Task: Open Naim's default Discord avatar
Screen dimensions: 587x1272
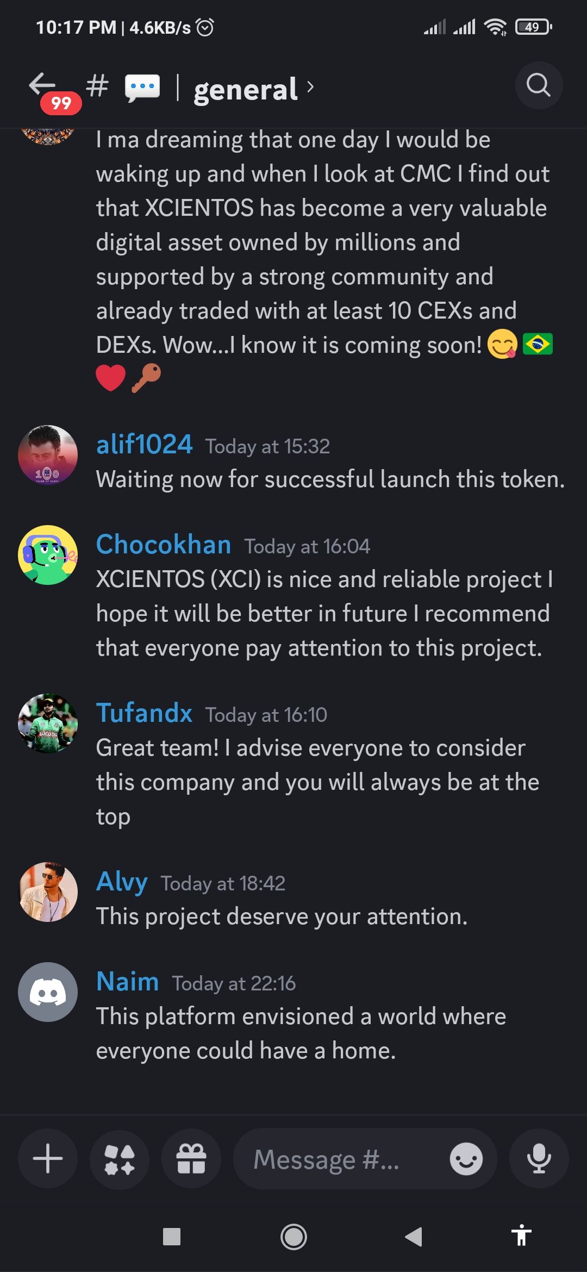Action: click(x=48, y=992)
